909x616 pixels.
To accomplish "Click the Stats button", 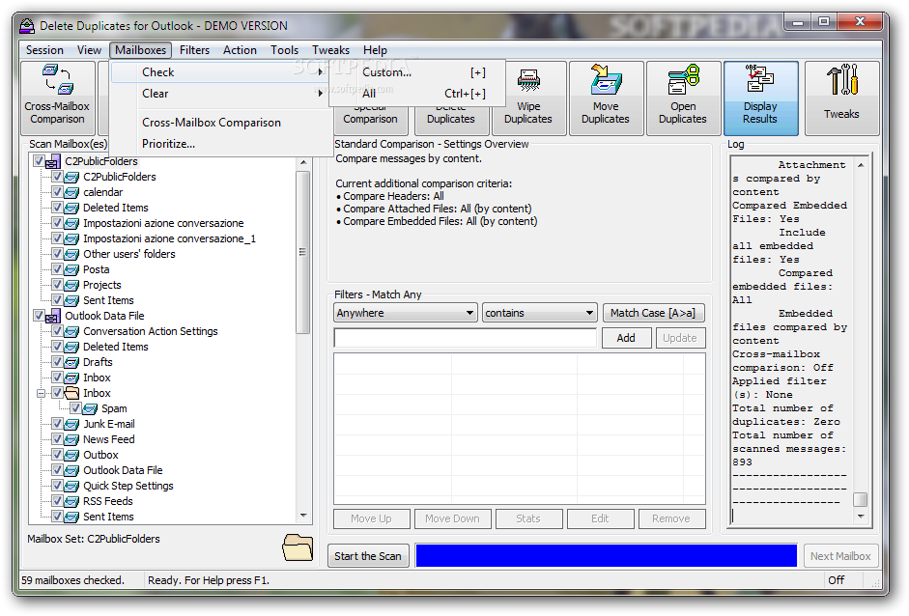I will point(528,518).
